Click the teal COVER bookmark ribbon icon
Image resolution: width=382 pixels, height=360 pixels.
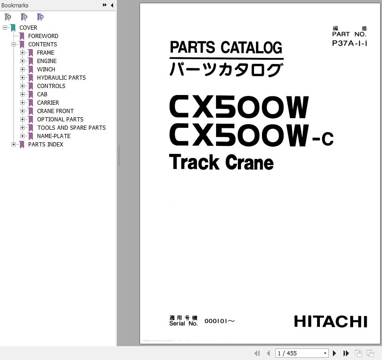coord(13,28)
